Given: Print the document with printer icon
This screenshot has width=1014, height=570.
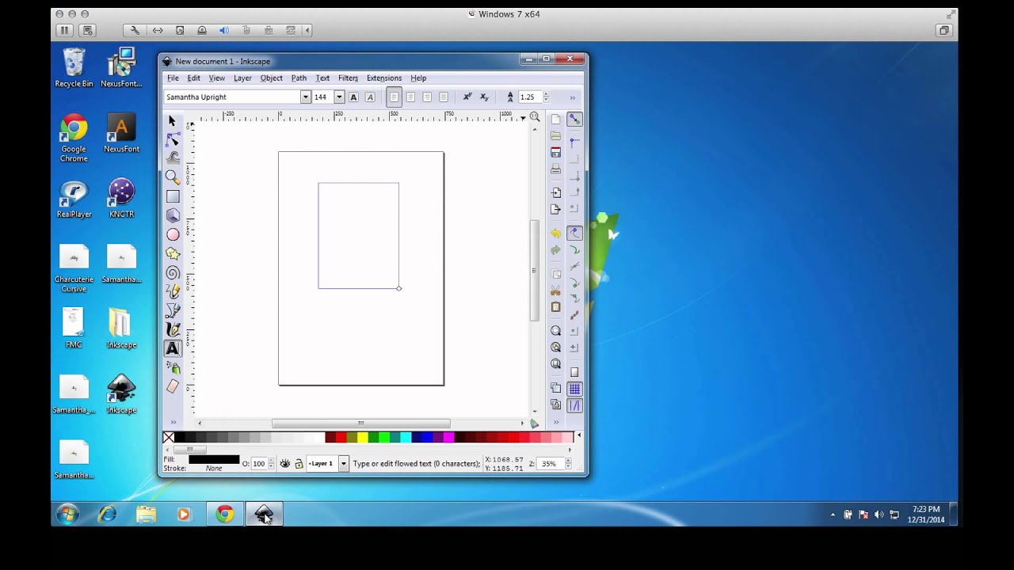Looking at the screenshot, I should pos(555,169).
